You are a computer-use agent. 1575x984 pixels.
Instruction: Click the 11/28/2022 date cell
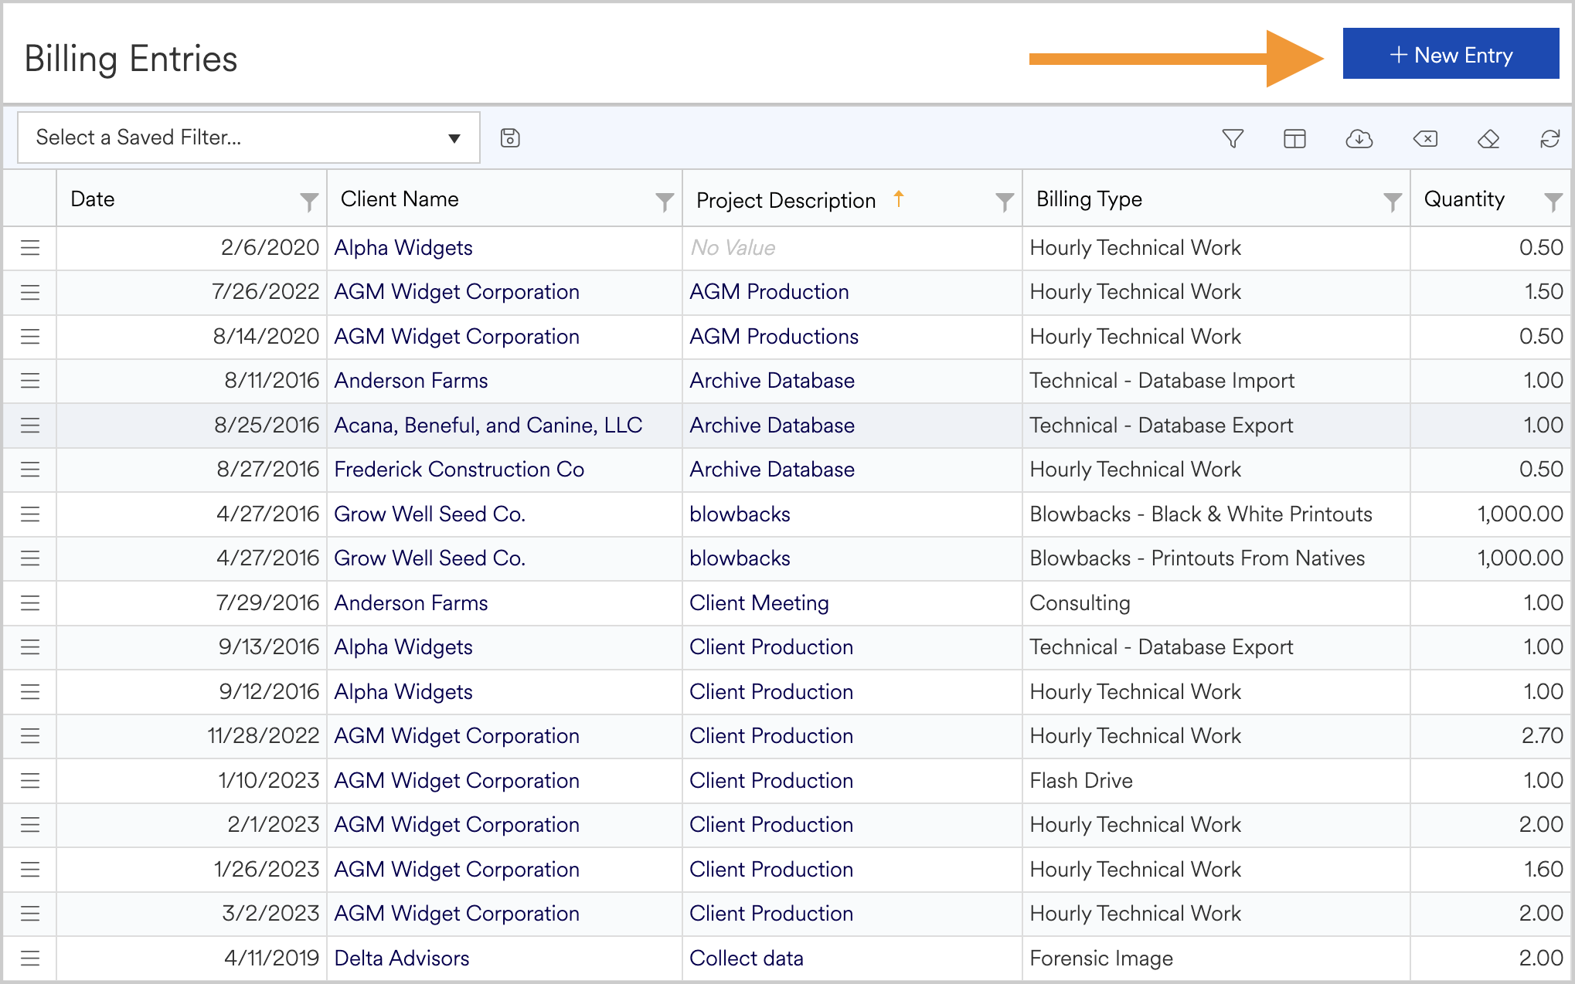coord(192,736)
